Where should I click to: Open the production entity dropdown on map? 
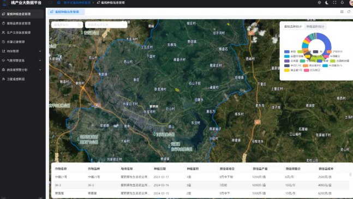106,25
